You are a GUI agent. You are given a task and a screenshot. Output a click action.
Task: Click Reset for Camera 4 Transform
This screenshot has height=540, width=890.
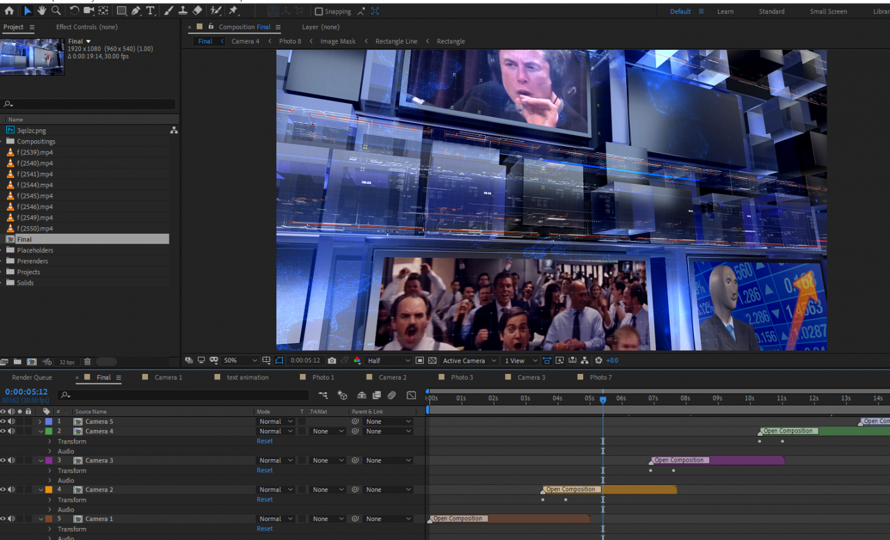[264, 441]
